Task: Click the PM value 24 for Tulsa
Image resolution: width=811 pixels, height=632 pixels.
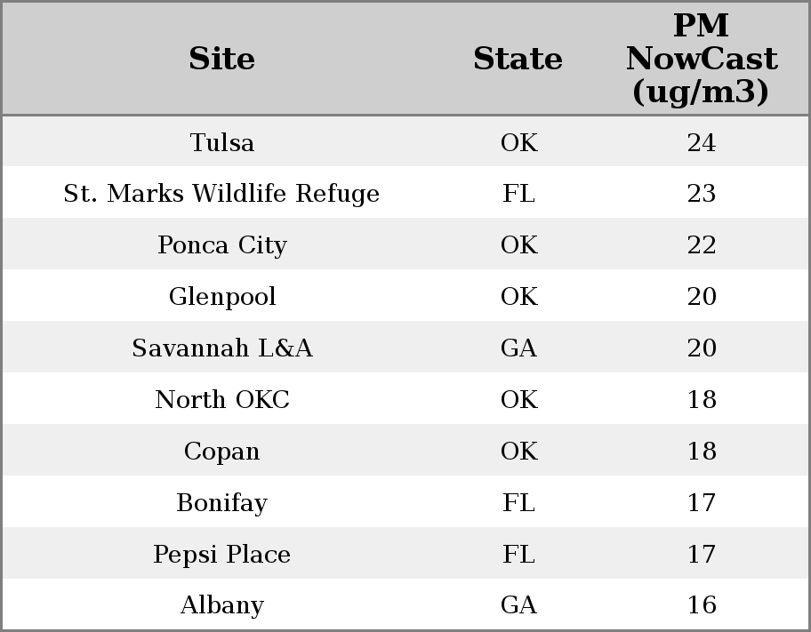Action: pyautogui.click(x=701, y=143)
